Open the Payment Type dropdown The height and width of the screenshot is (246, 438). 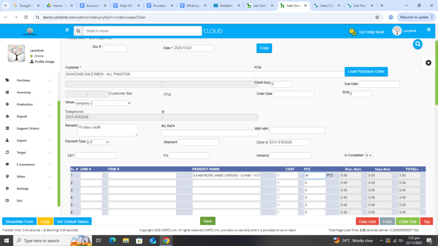pos(98,142)
